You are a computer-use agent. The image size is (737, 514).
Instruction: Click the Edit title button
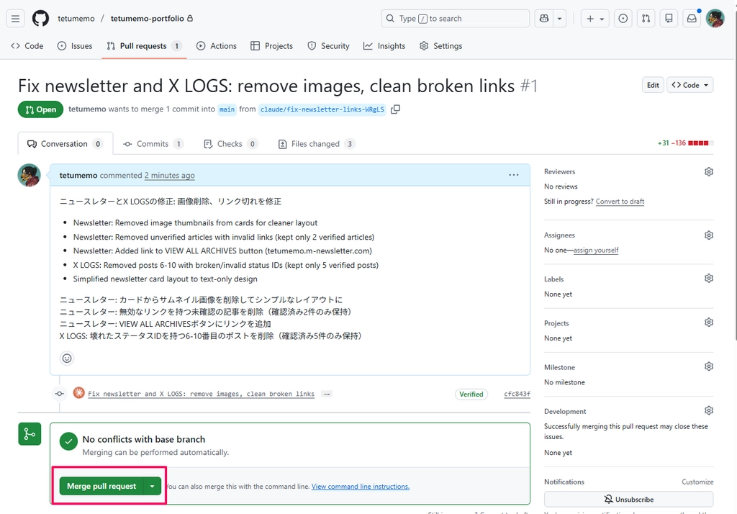(x=653, y=85)
